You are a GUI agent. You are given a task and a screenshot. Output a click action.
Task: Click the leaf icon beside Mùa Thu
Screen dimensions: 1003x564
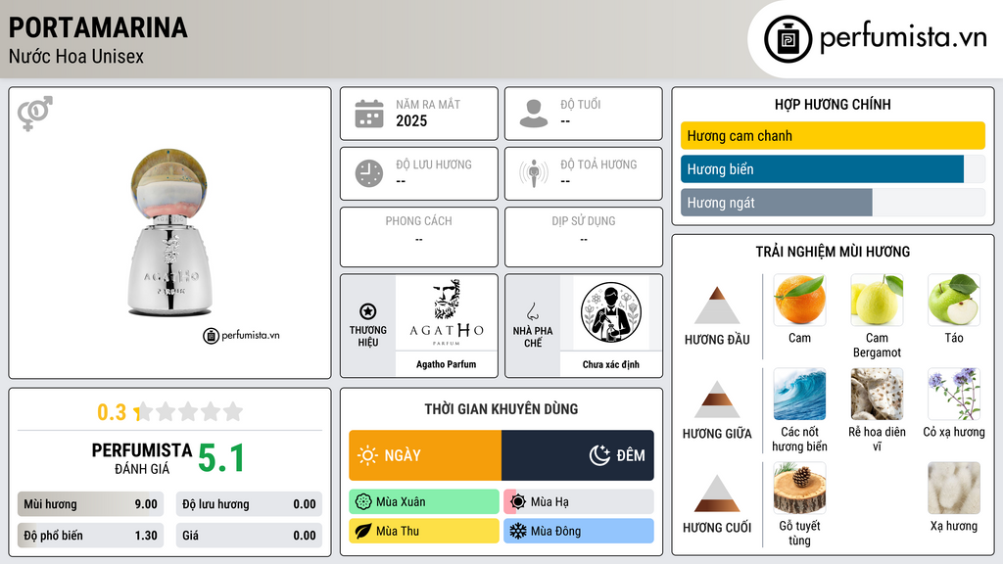363,531
